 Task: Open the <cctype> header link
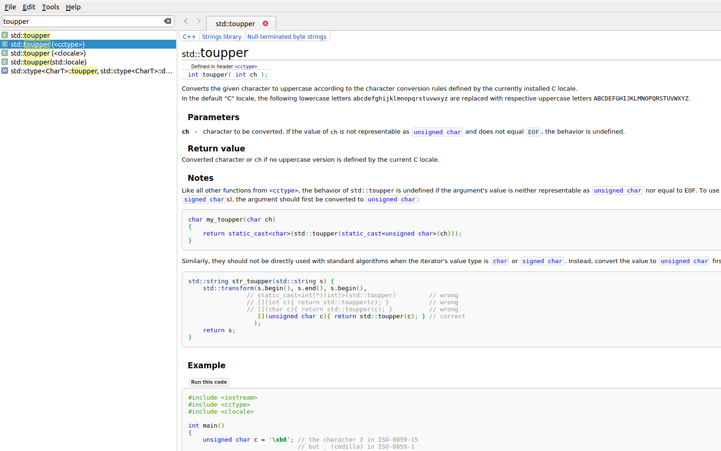tap(246, 66)
